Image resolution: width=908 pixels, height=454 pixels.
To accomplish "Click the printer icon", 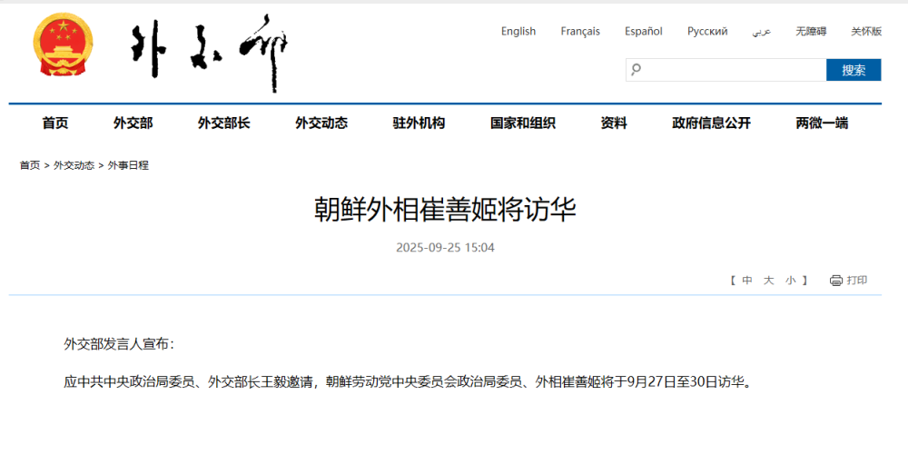I will click(x=835, y=281).
